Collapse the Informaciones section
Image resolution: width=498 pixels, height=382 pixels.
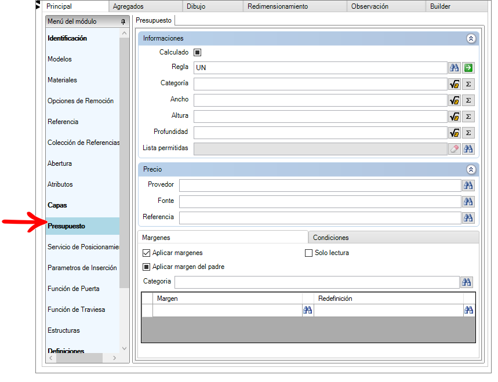[x=471, y=38]
